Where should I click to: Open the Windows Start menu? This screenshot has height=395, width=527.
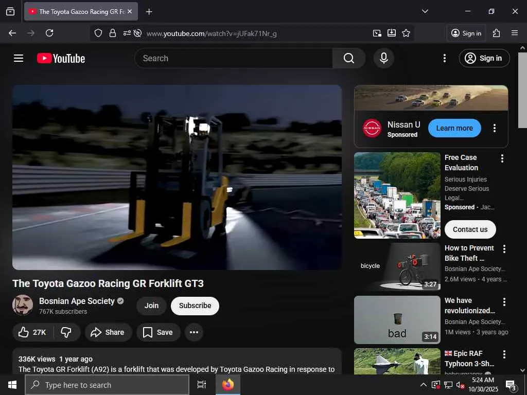point(12,385)
